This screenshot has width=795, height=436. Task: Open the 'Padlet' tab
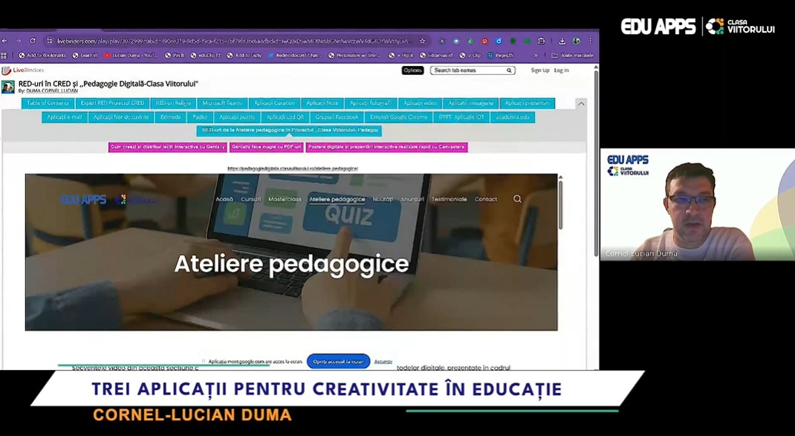pos(200,117)
